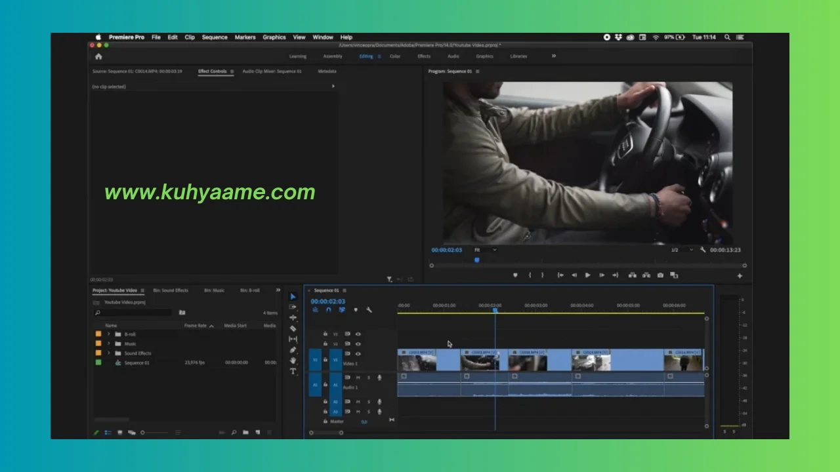This screenshot has height=472, width=840.
Task: Select the Razor tool
Action: click(293, 328)
